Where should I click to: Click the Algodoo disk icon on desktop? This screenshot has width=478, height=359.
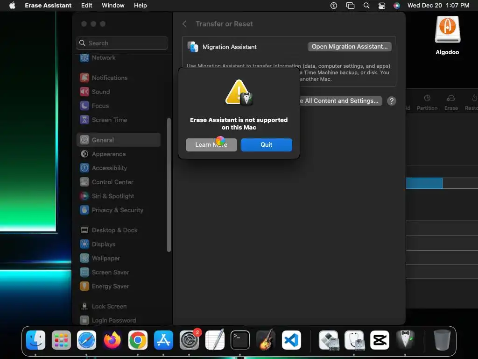447,29
